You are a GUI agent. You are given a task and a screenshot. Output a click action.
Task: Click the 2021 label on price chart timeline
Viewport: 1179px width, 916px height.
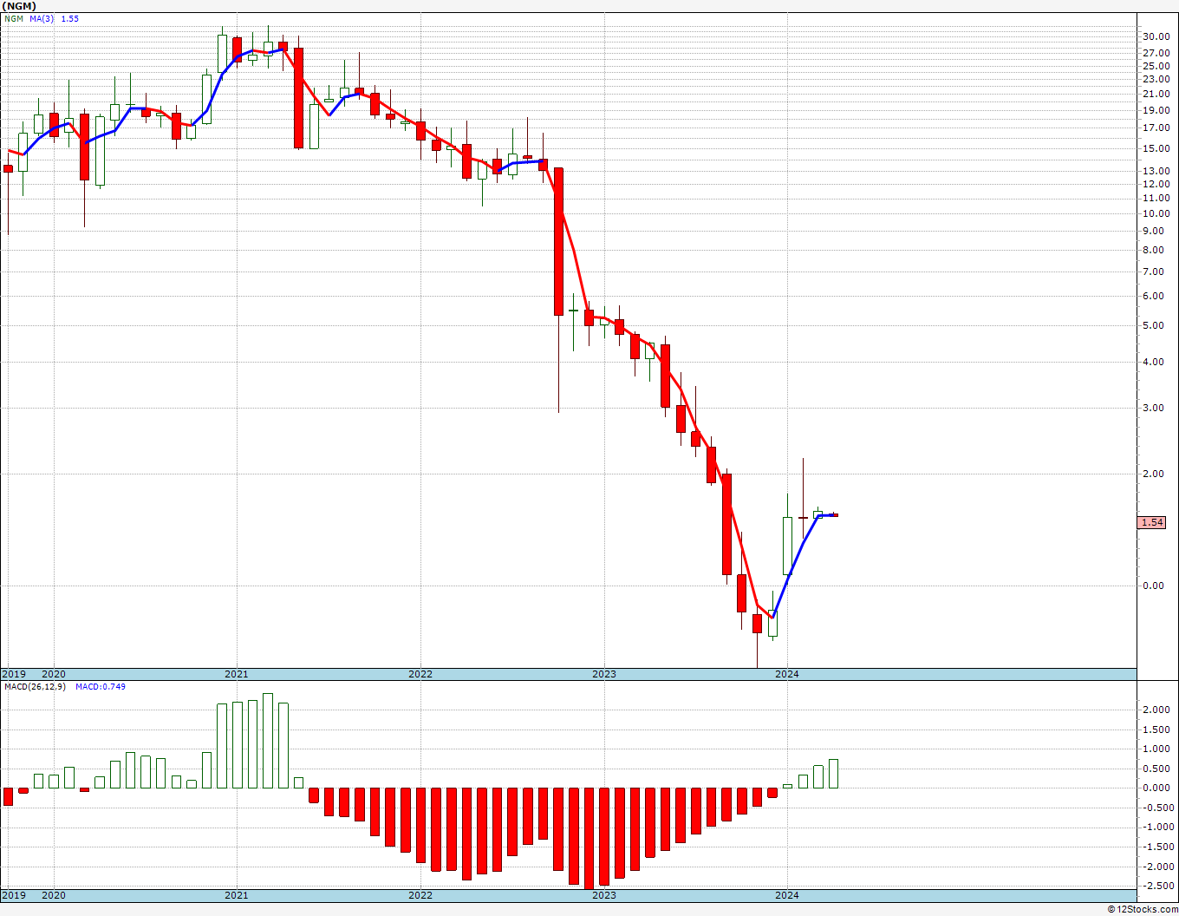[x=236, y=674]
